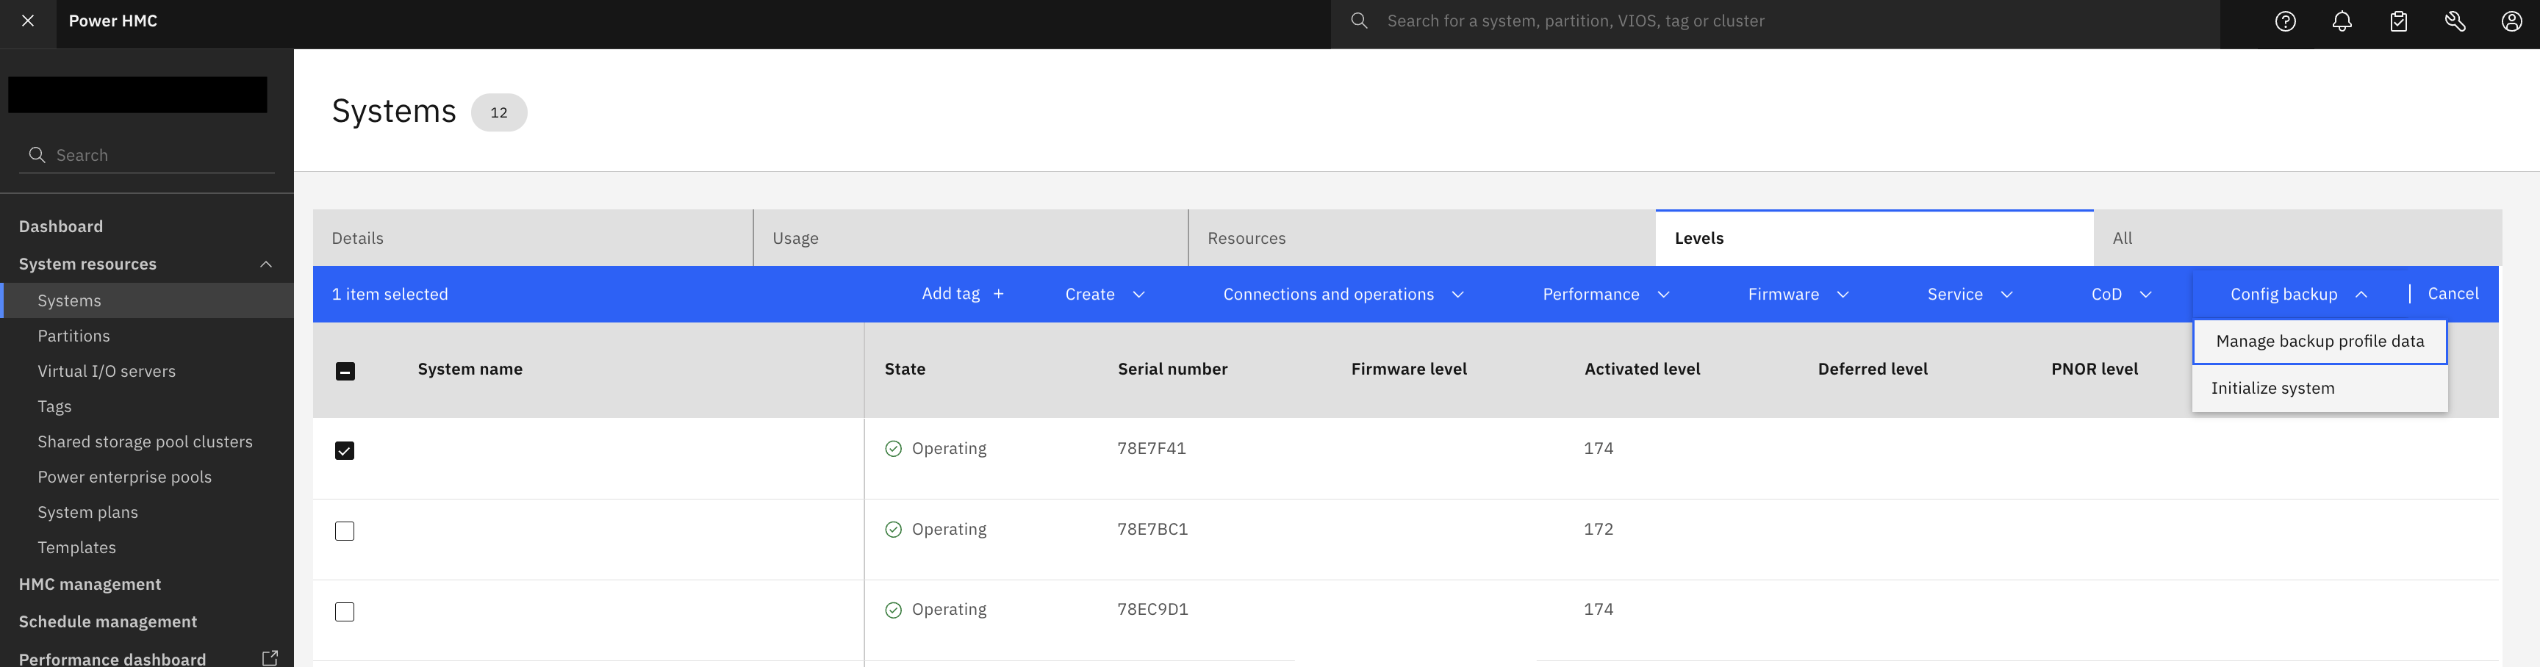Viewport: 2540px width, 667px height.
Task: Open Systems in the sidebar
Action: tap(147, 301)
